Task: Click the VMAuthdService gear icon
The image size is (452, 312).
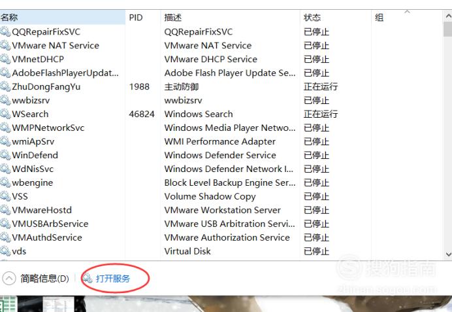Action: [5, 237]
